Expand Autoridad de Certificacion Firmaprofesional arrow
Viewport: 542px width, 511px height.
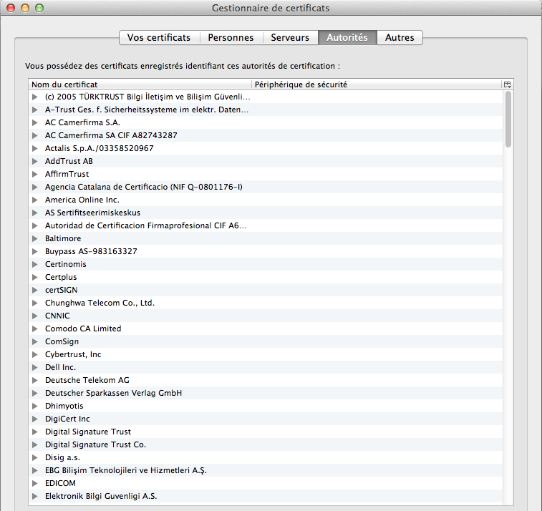pyautogui.click(x=34, y=225)
